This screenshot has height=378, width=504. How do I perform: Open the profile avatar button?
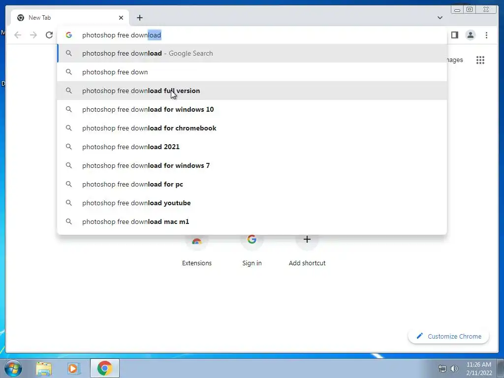click(x=470, y=35)
